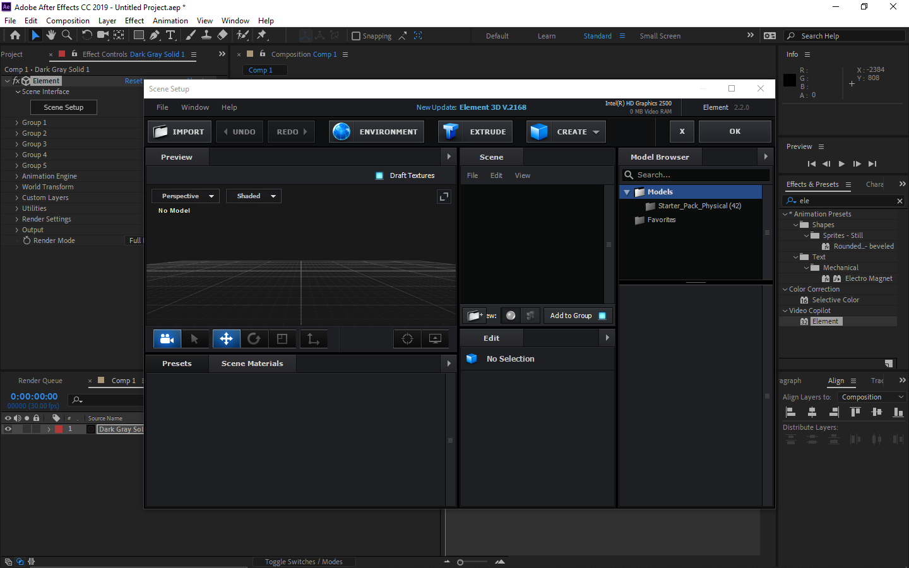Open the Composition menu in menu bar
Image resolution: width=909 pixels, height=568 pixels.
point(68,20)
